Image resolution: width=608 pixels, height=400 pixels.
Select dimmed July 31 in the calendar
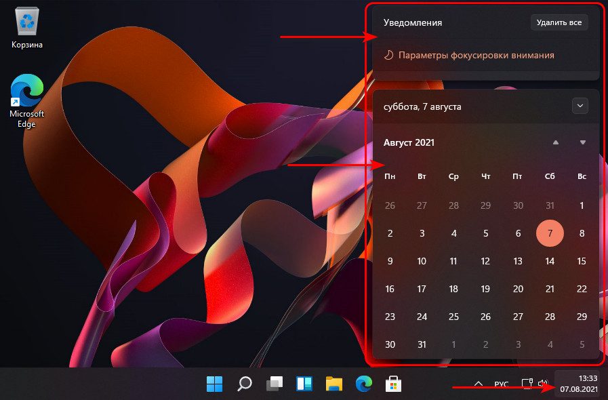pos(550,205)
